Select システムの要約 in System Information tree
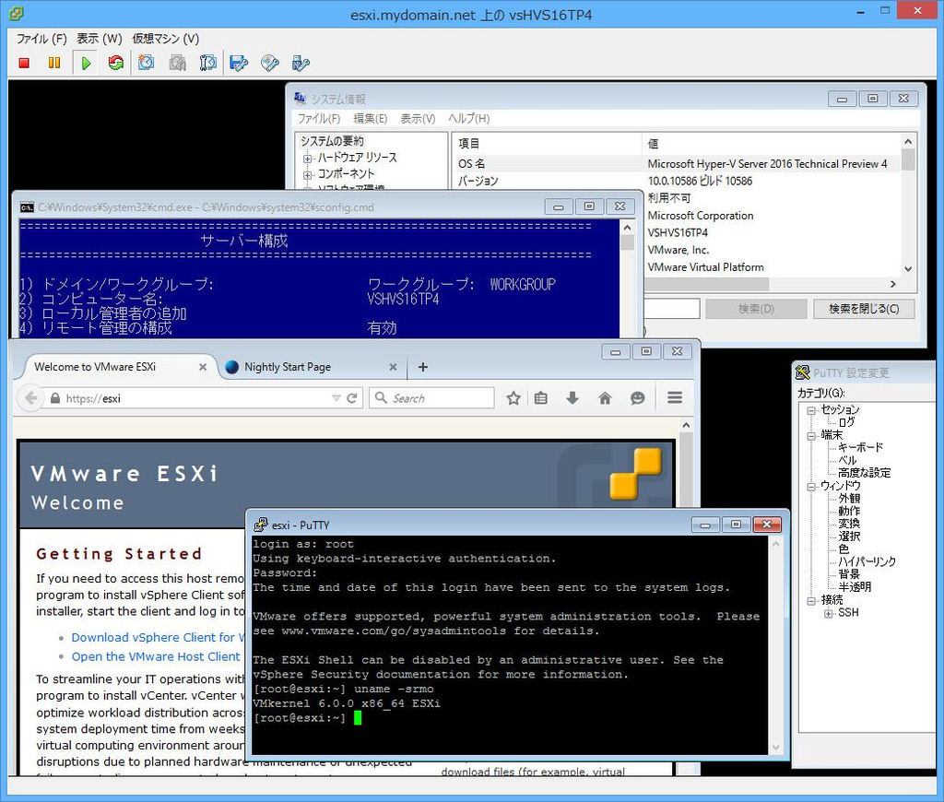This screenshot has height=802, width=944. 332,141
